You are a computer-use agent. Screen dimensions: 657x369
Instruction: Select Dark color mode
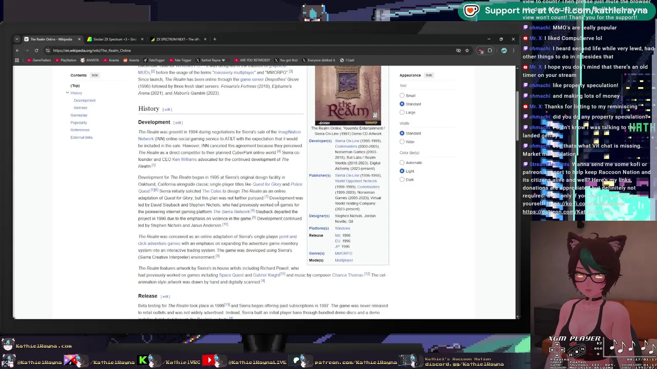click(402, 179)
